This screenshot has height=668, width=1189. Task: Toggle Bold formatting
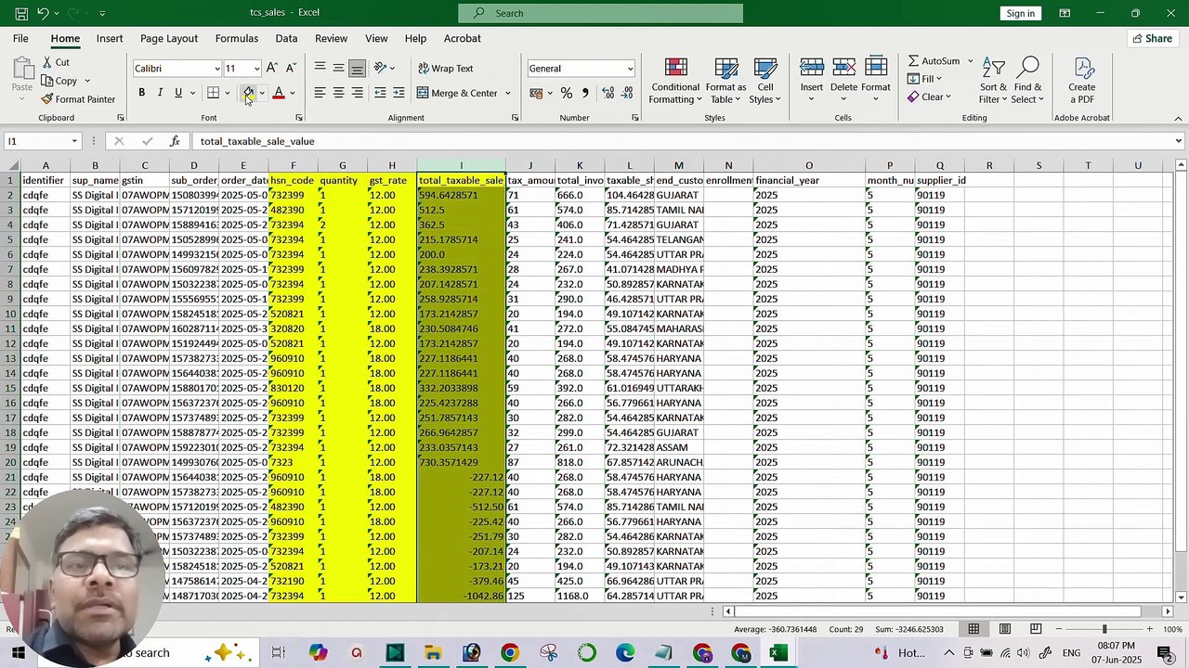pos(141,93)
